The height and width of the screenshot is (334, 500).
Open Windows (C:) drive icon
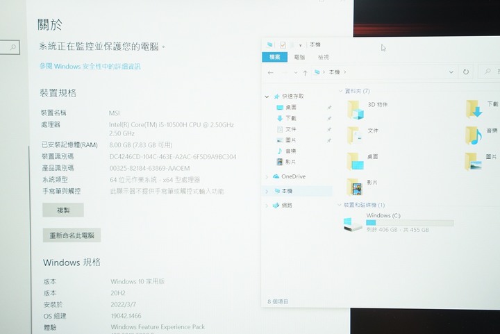tap(353, 224)
